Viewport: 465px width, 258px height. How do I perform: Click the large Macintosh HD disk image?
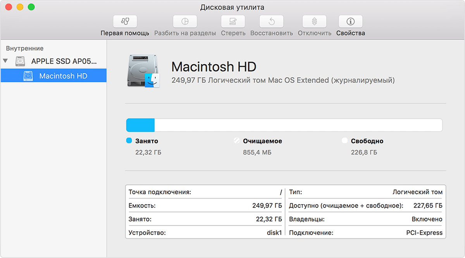tap(143, 71)
